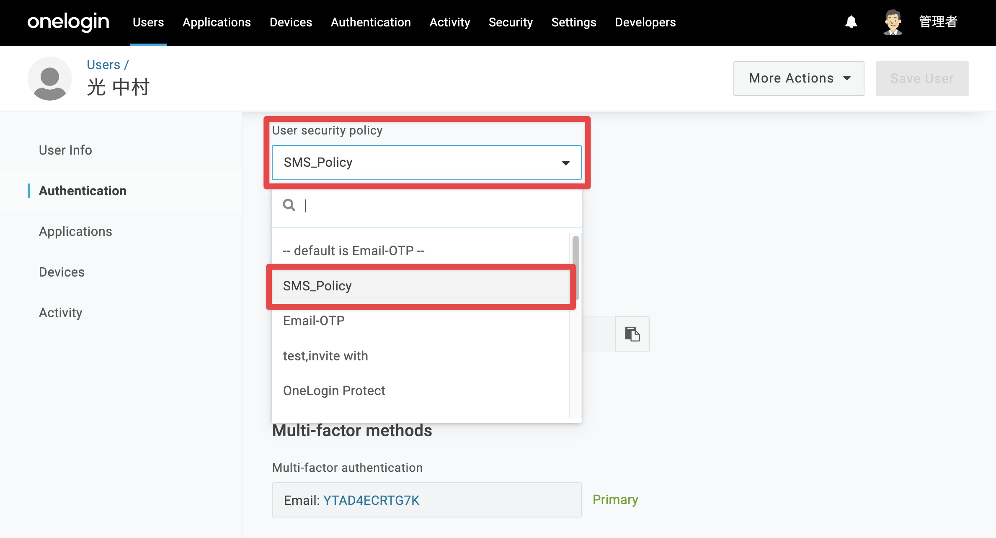Collapse the User security policy dropdown
996x538 pixels.
427,163
